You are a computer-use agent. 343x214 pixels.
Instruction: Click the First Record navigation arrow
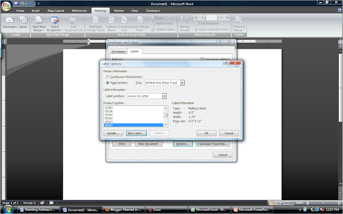[196, 18]
